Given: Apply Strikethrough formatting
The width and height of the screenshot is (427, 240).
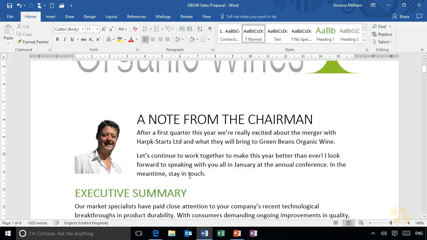Looking at the screenshot, I should pos(84,39).
